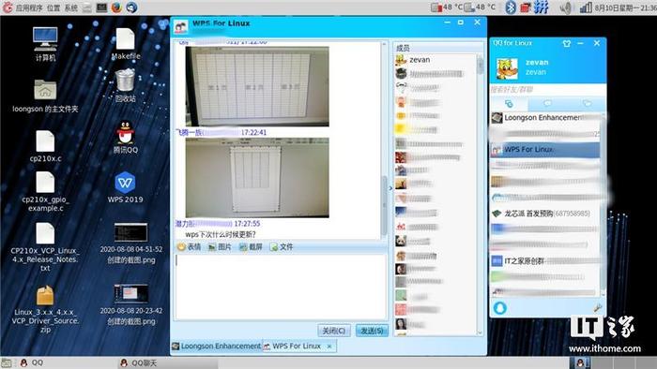Open 位置 menu in top panel

tap(53, 7)
